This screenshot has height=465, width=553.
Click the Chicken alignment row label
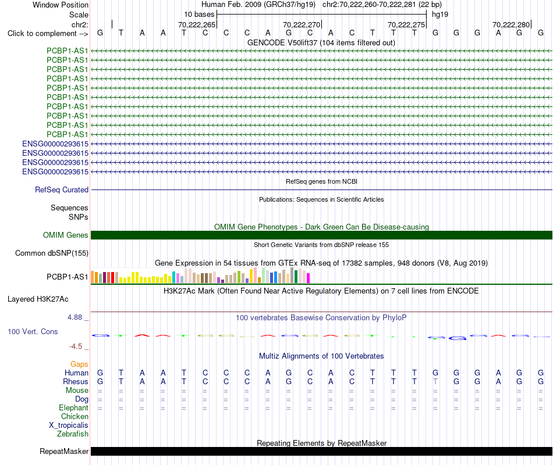75,416
